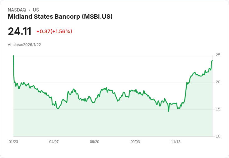Click the 20 value on the price axis
This screenshot has width=229, height=158.
pos(218,82)
